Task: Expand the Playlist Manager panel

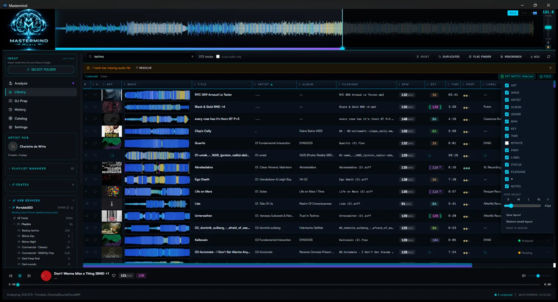Action: (41, 168)
